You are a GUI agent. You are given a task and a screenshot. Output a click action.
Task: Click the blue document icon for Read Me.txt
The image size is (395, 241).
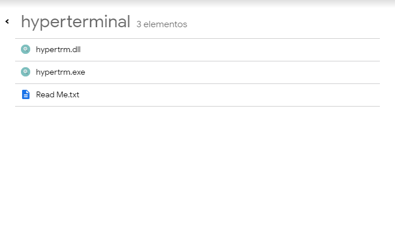[x=25, y=94]
